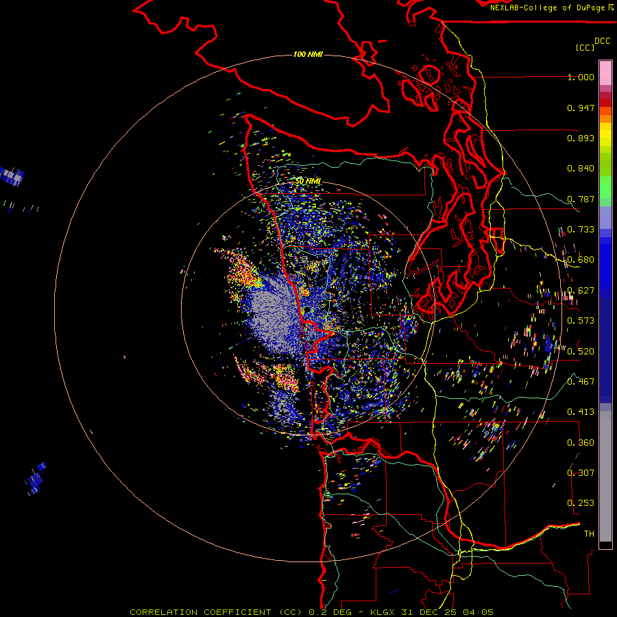Click the 0.253 value on the color scale
Viewport: 617px width, 617px height.
pos(581,503)
